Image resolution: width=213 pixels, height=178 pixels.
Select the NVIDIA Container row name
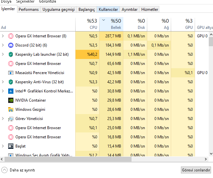pyautogui.click(x=30, y=100)
